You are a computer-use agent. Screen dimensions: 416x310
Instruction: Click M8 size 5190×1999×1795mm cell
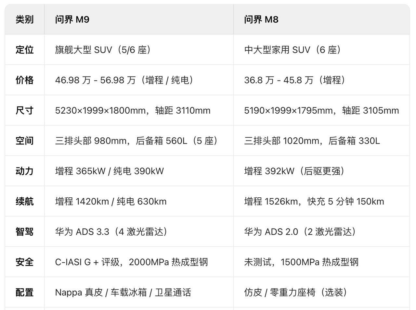(x=321, y=110)
